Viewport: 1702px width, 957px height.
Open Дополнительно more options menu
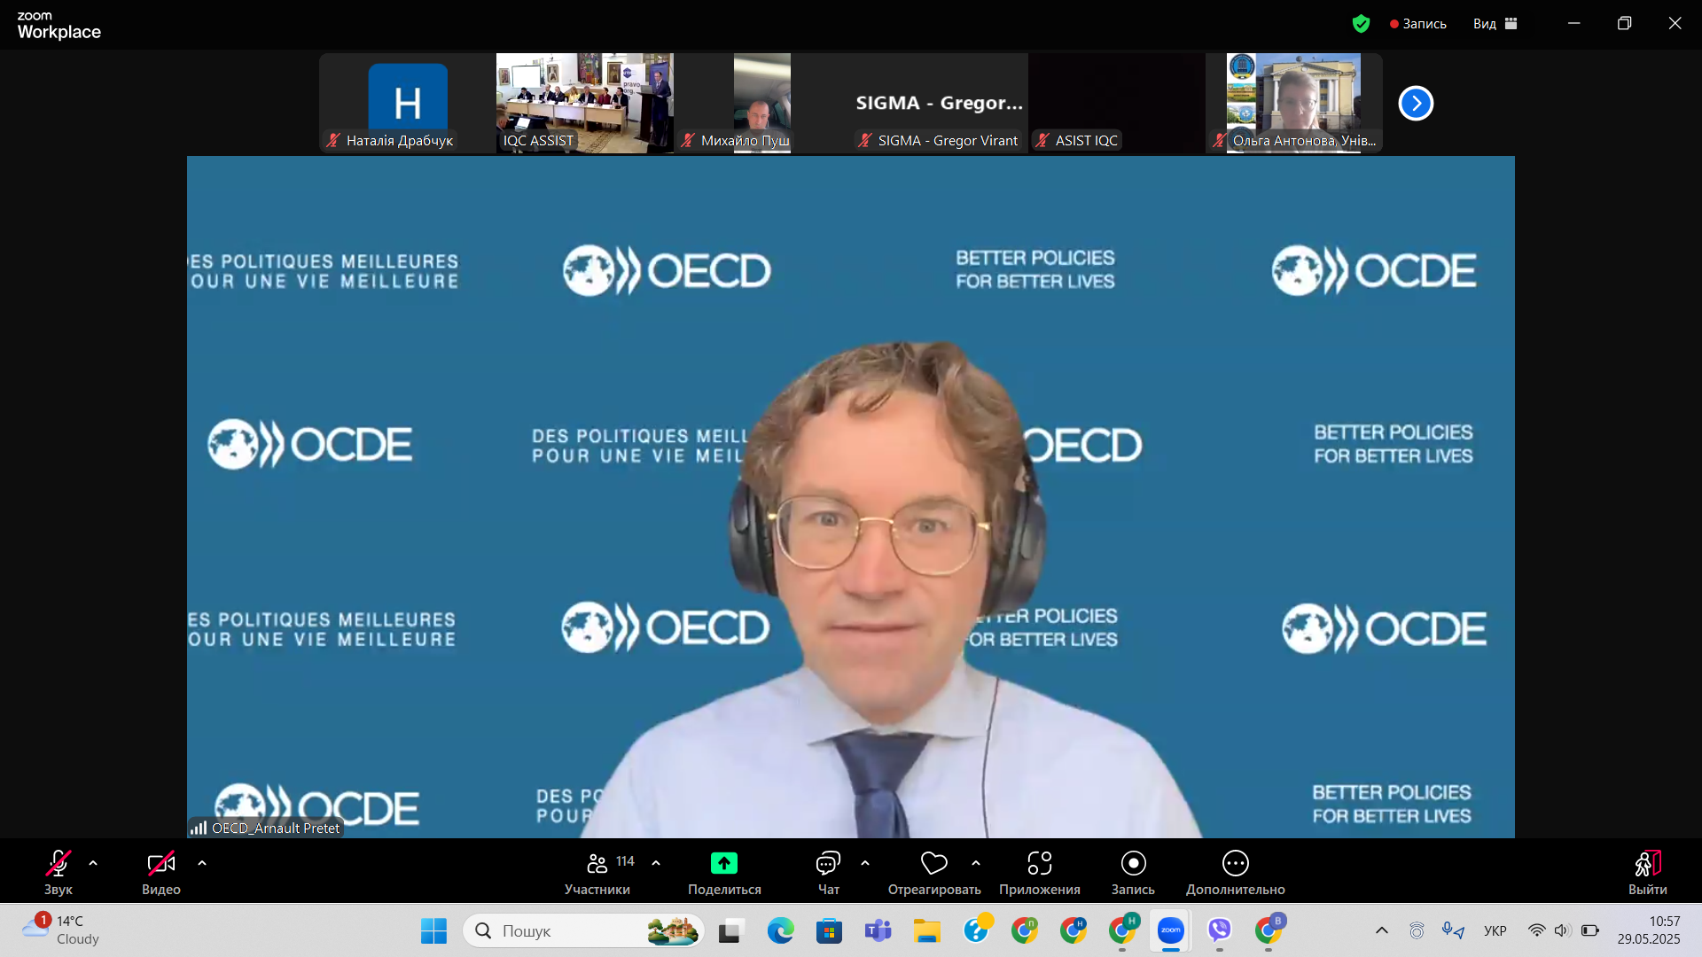point(1235,863)
